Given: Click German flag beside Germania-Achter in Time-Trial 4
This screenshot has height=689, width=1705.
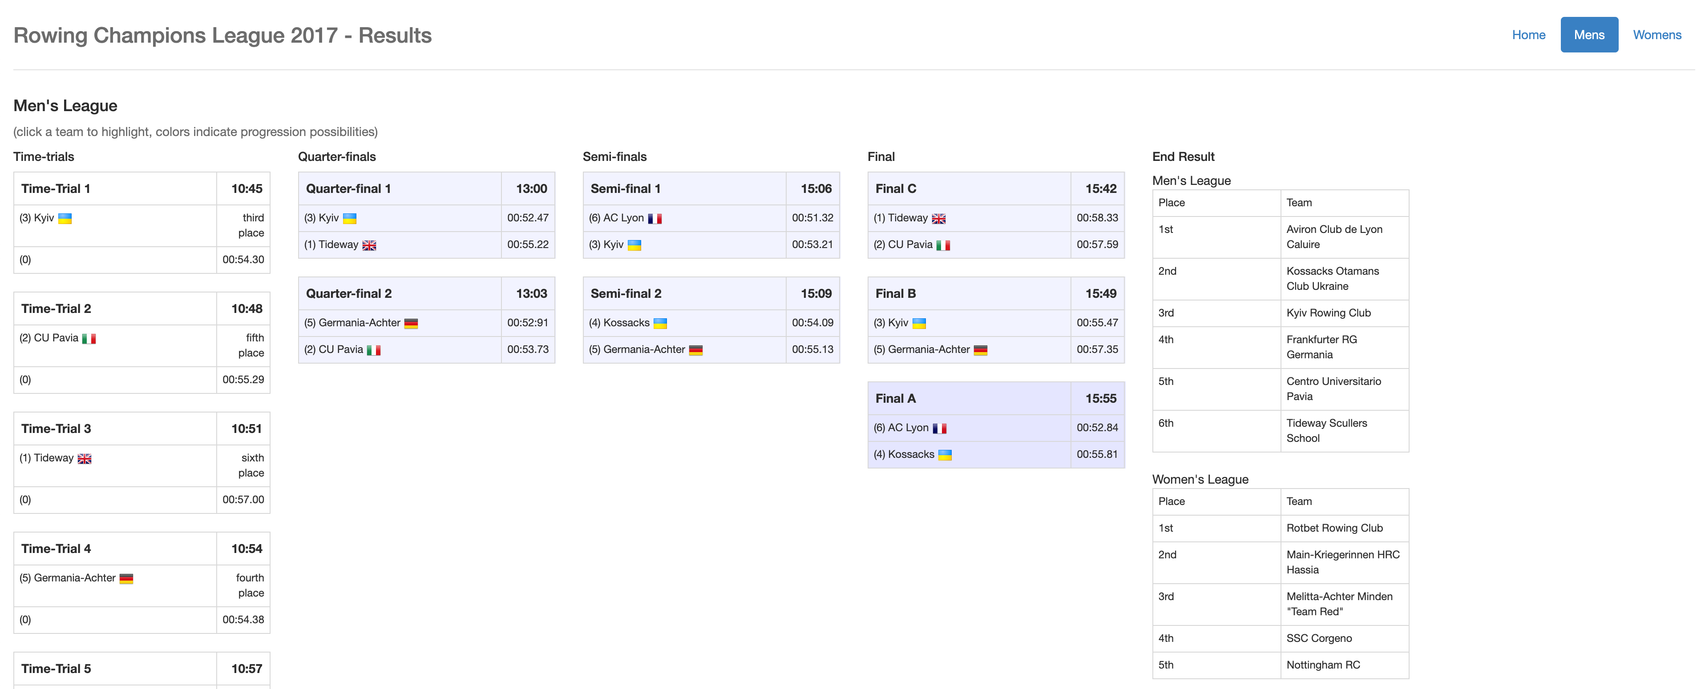Looking at the screenshot, I should tap(126, 579).
